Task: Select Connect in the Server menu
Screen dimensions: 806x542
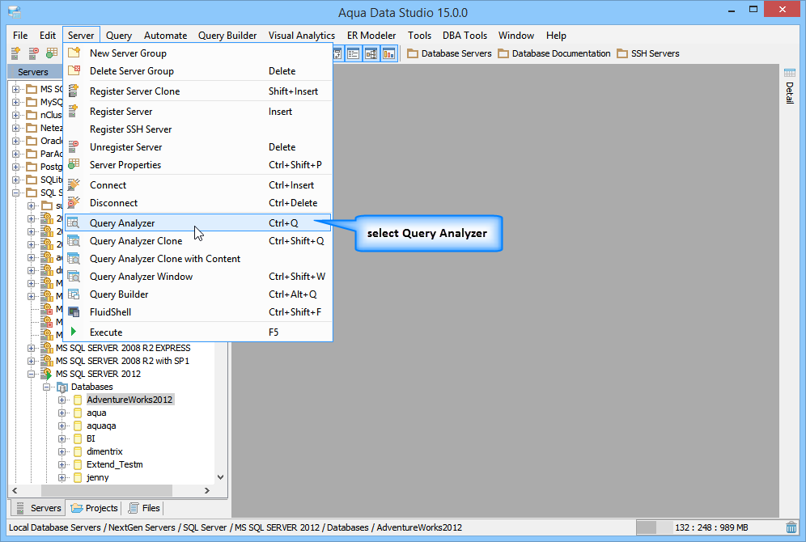Action: tap(198, 185)
